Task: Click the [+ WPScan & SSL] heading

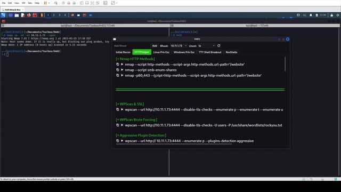Action: tap(130, 104)
